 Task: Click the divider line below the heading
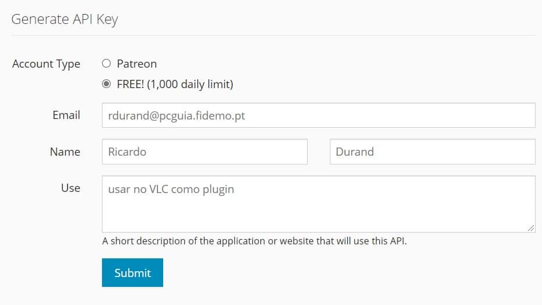pyautogui.click(x=273, y=35)
